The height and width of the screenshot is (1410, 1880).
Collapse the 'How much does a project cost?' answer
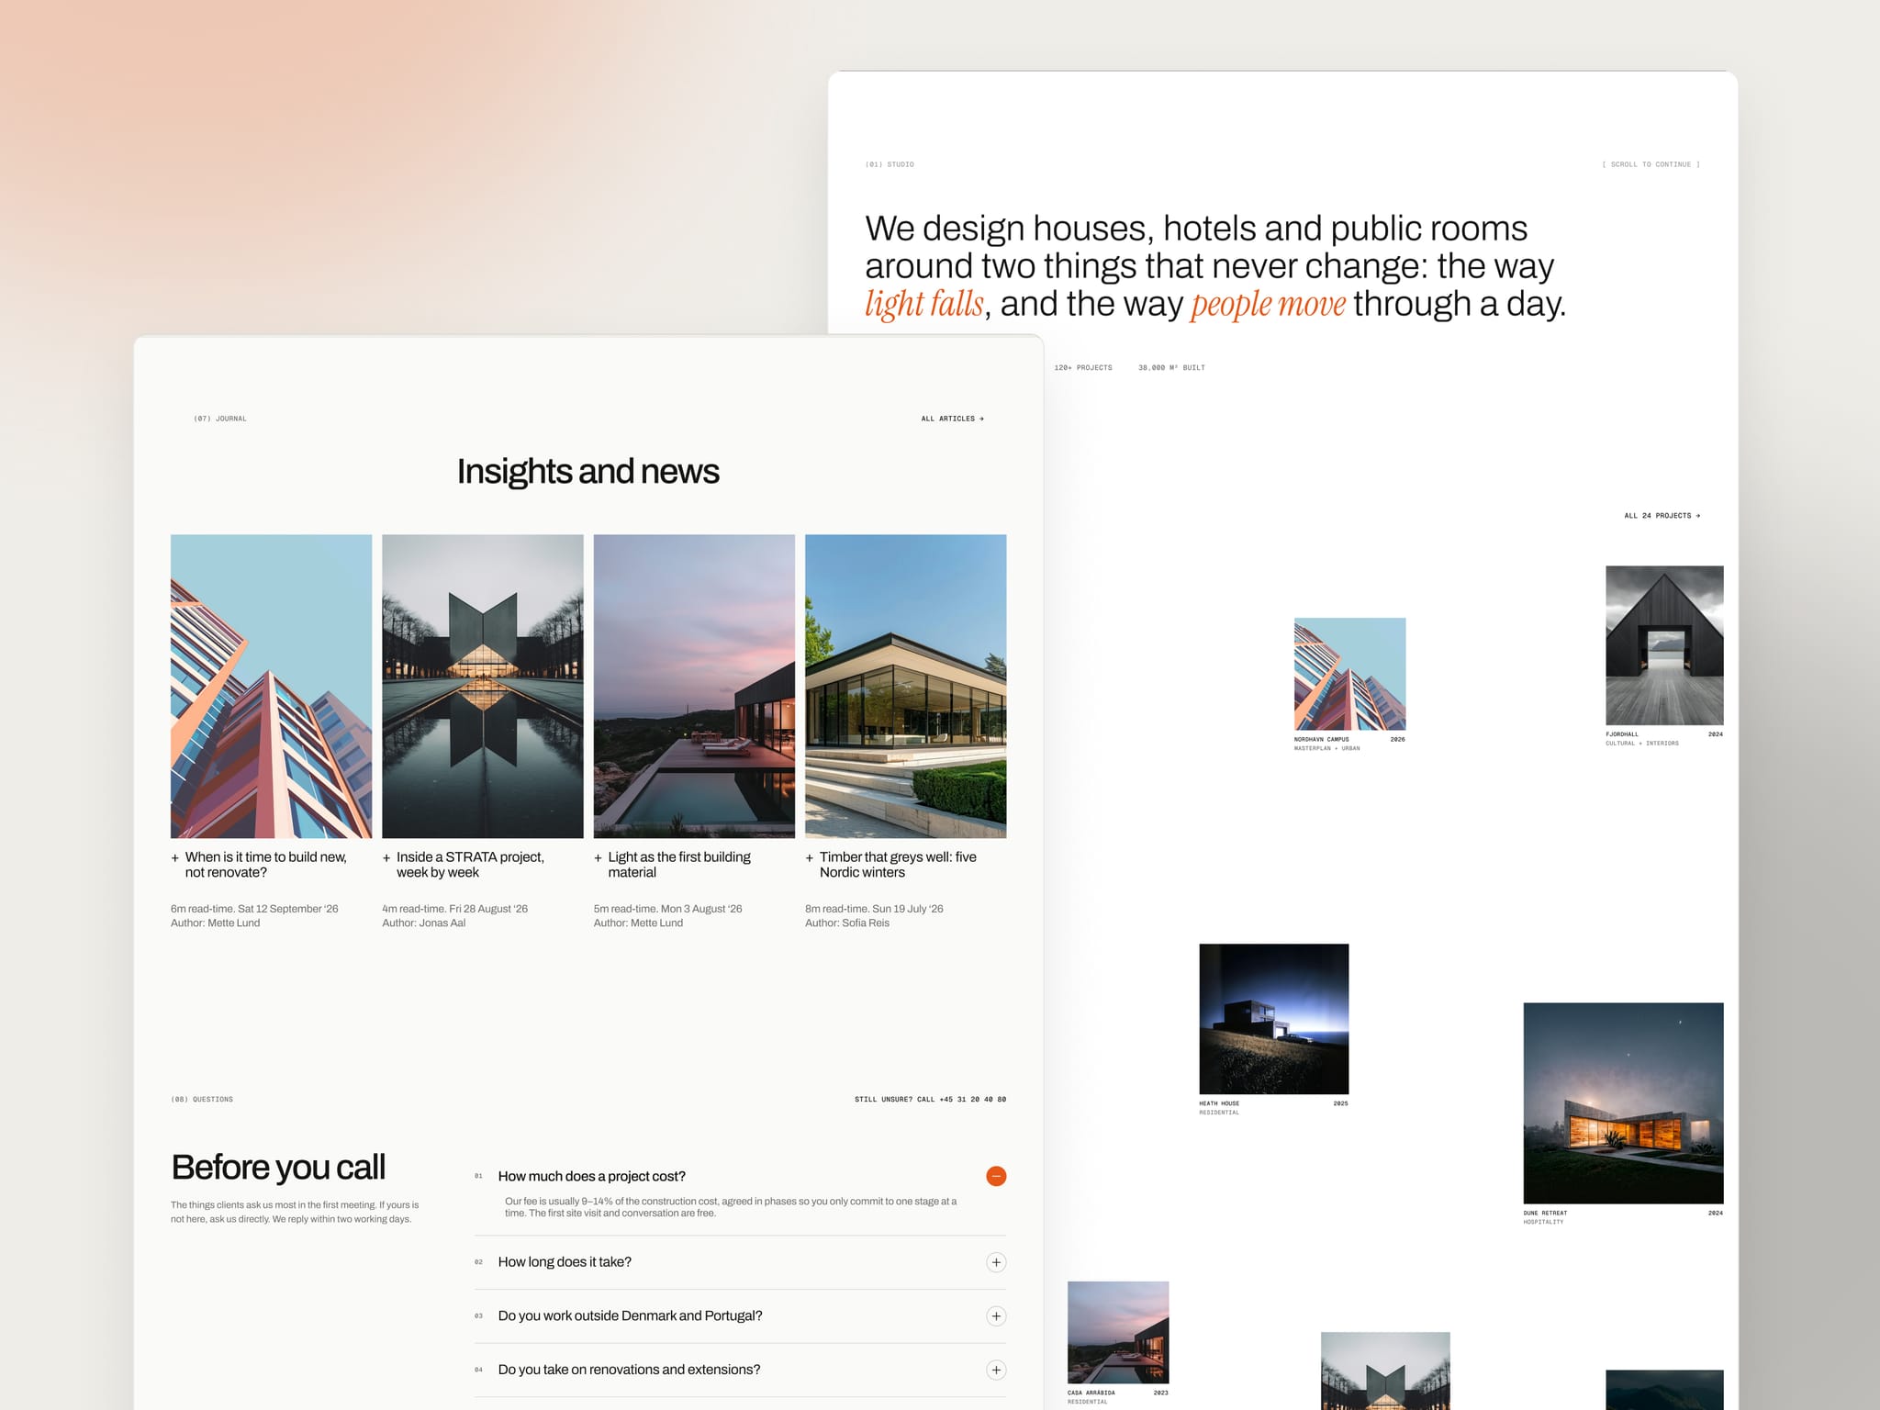(996, 1176)
